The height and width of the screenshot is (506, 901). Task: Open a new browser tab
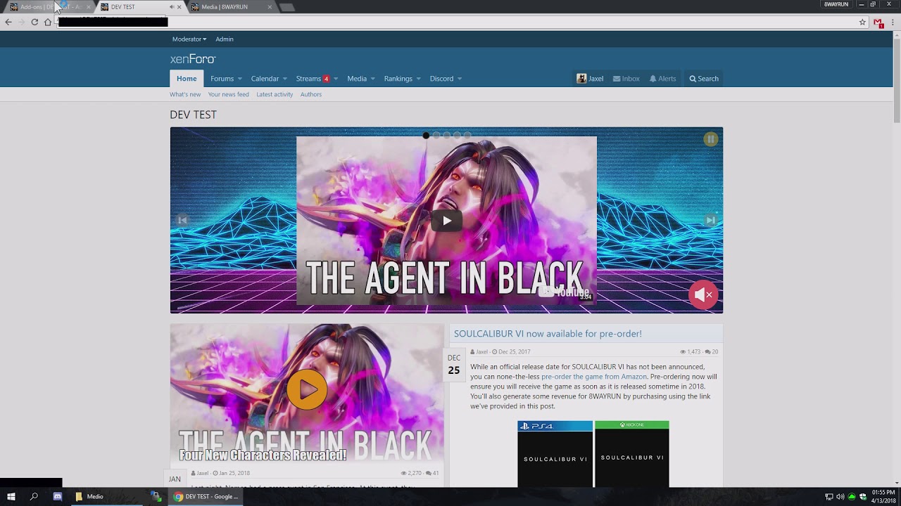tap(286, 7)
